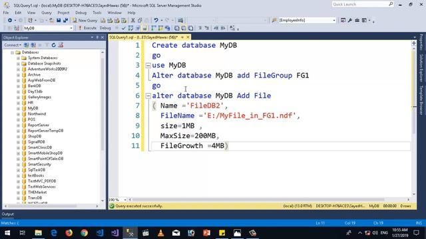Click the Comment out selected lines icon
This screenshot has width=426, height=239.
click(x=200, y=28)
